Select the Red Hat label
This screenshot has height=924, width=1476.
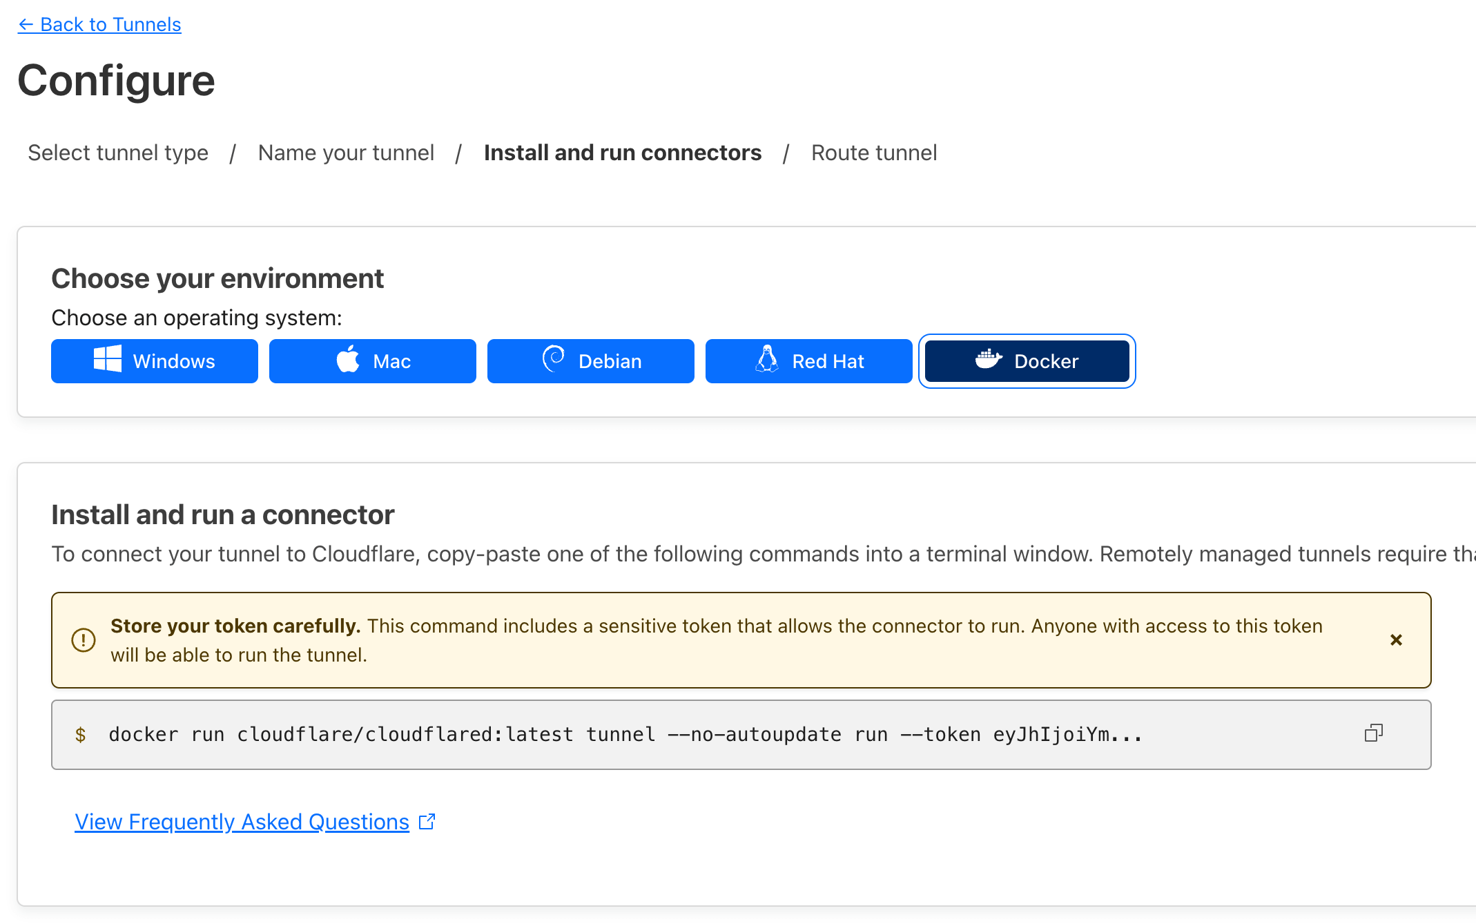[x=828, y=361]
